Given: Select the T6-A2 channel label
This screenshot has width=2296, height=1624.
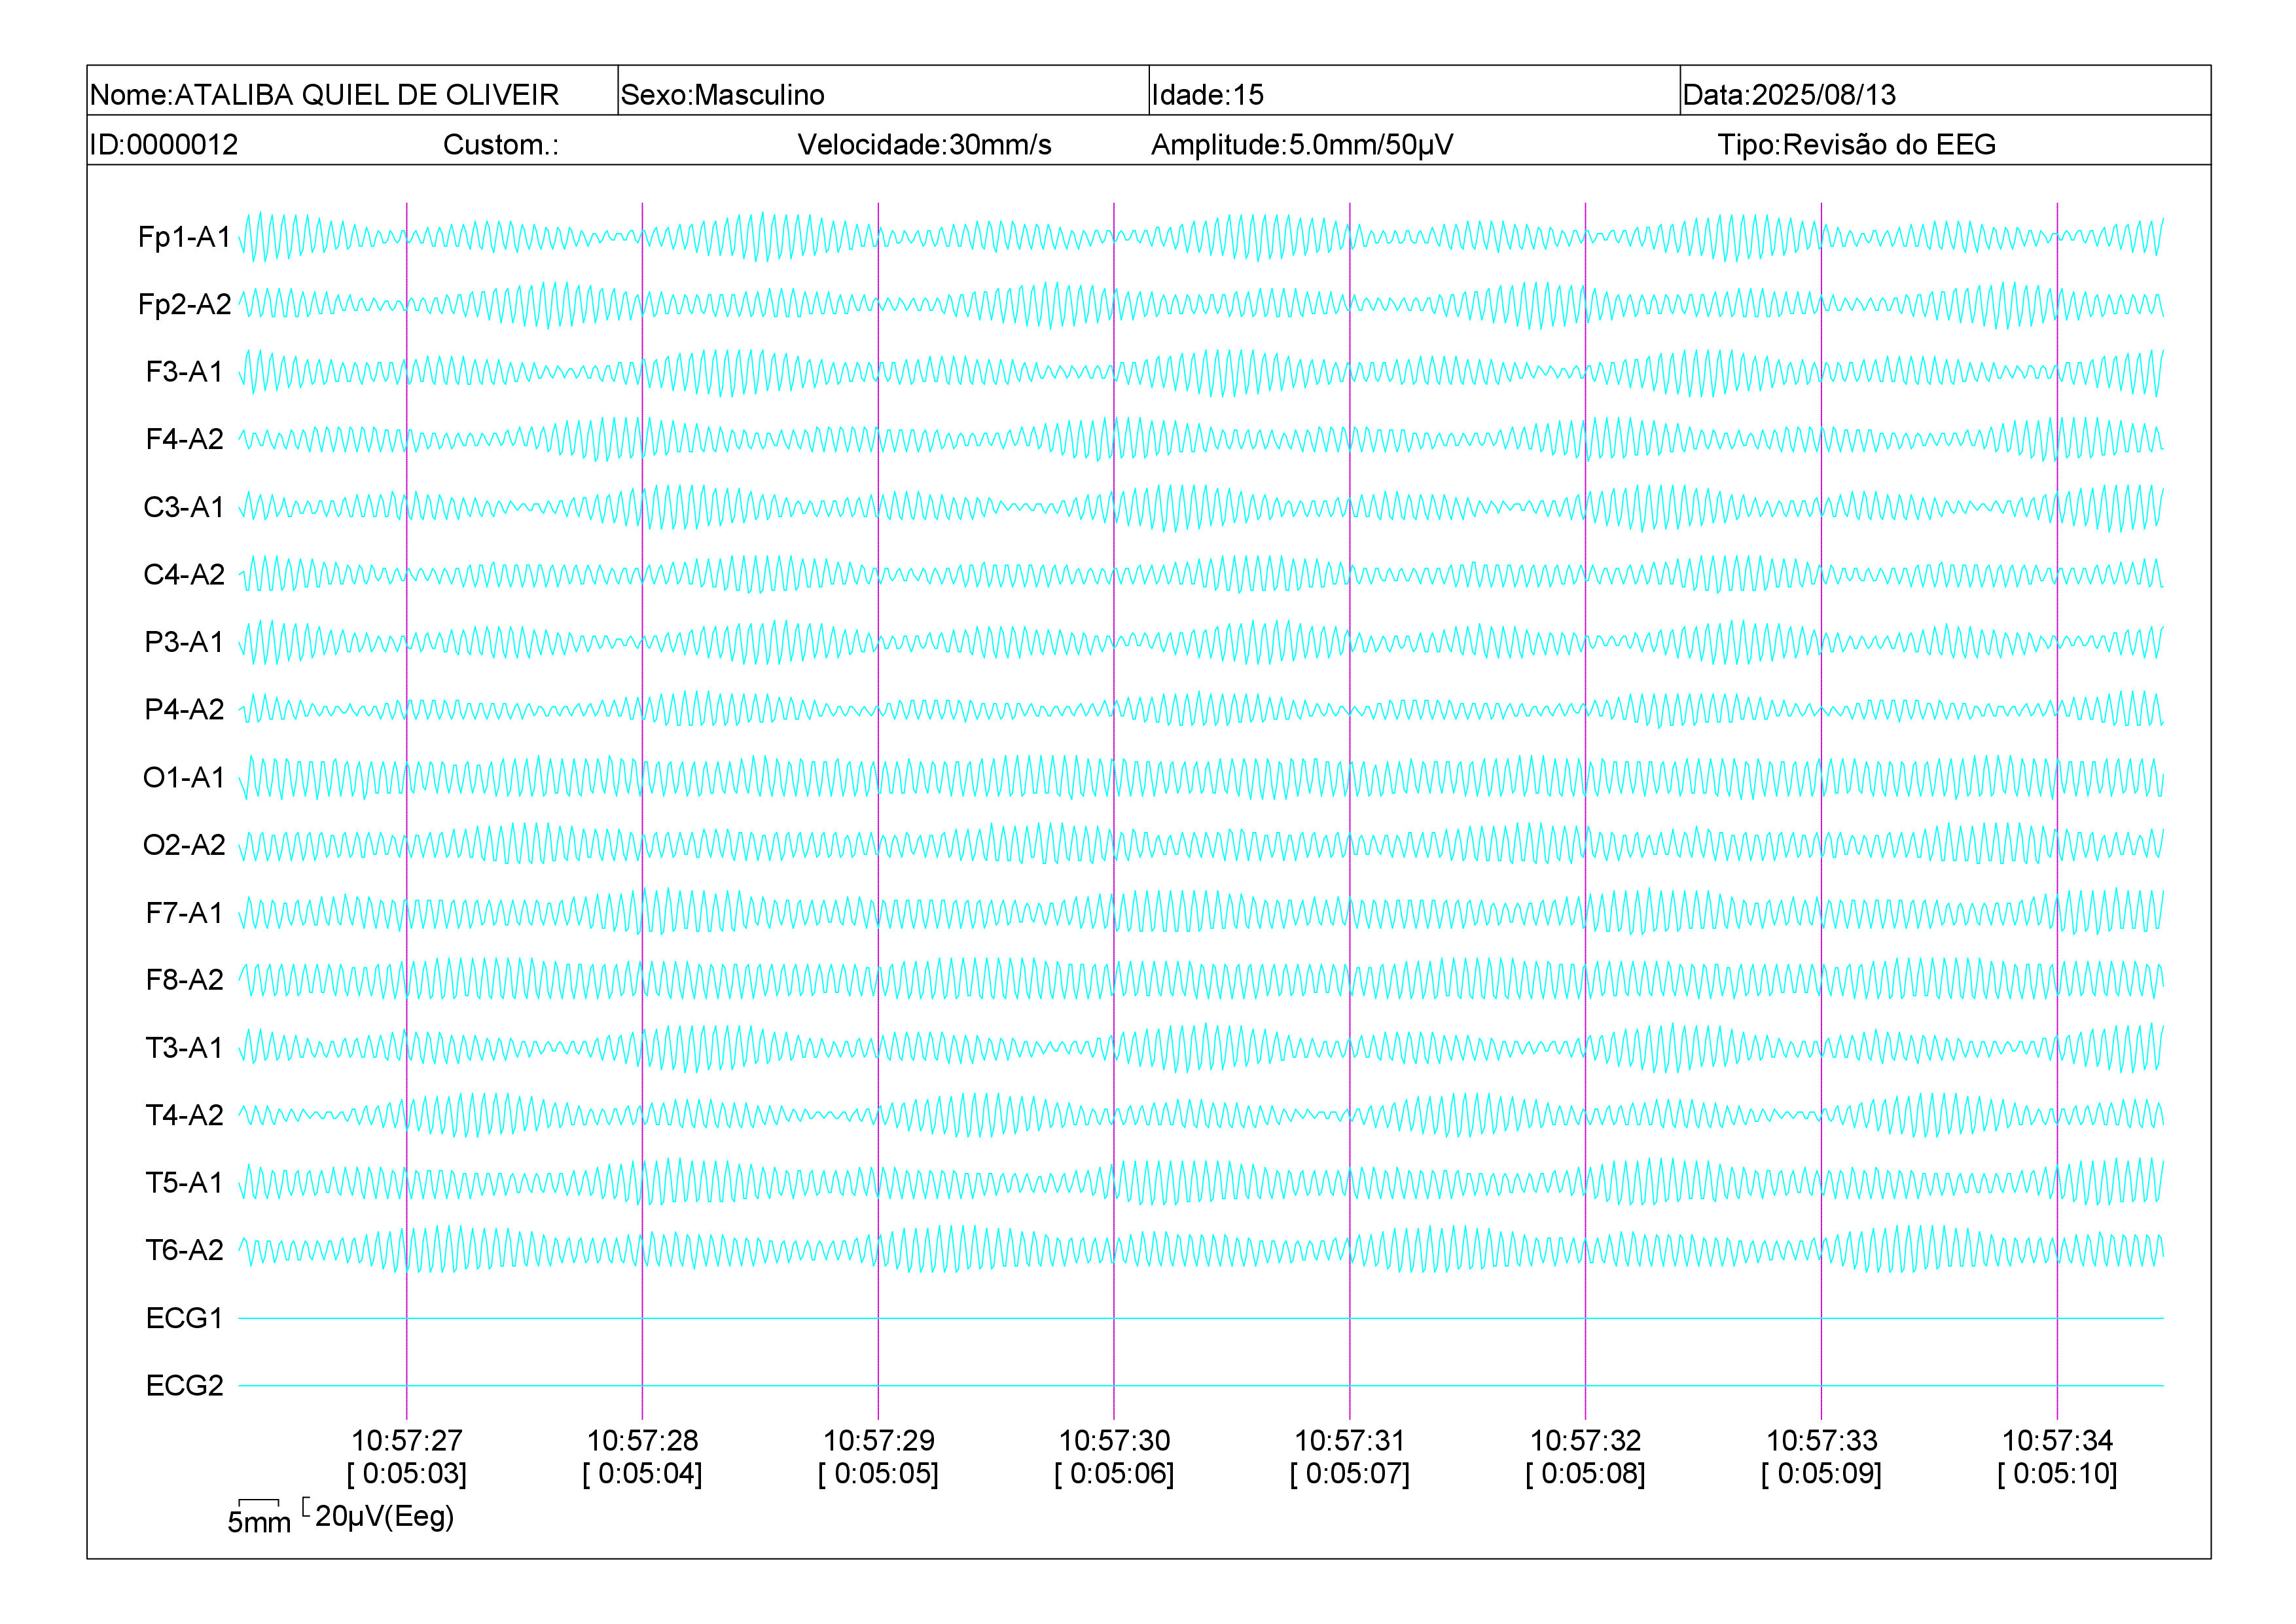Looking at the screenshot, I should [x=184, y=1250].
